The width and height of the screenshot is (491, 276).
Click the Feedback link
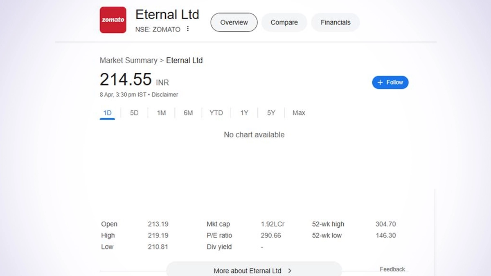click(392, 269)
